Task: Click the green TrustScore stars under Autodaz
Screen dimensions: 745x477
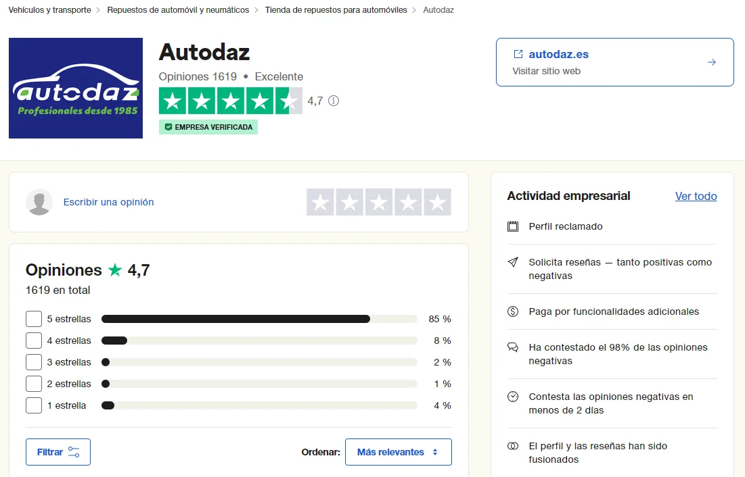Action: 231,101
